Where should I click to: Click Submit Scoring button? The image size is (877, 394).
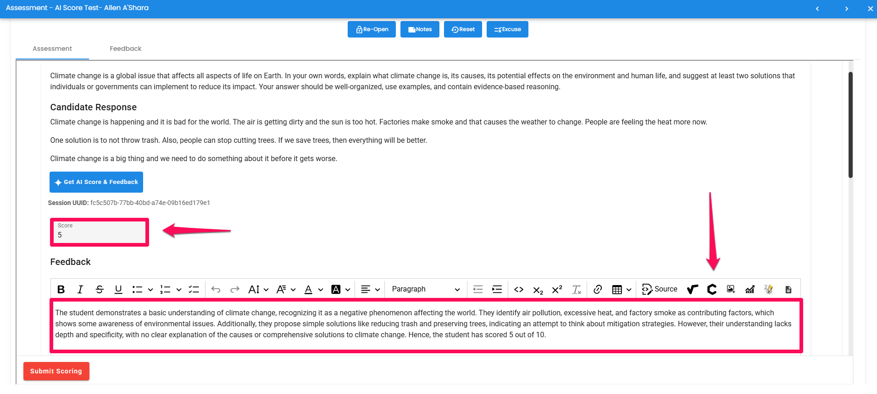56,371
